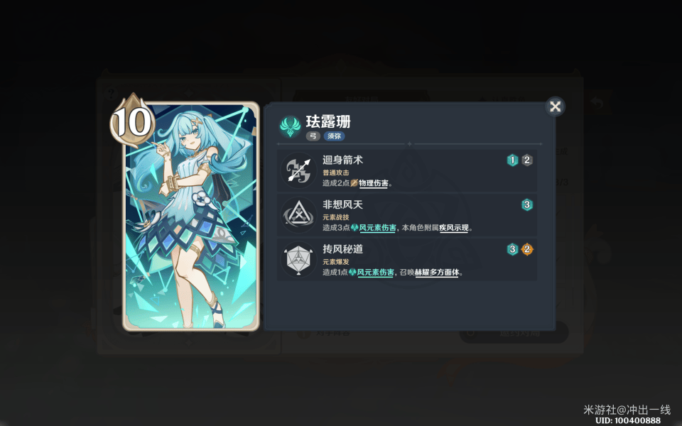Click the Anemo dice cost 3 on 非想风天
The width and height of the screenshot is (682, 426).
(526, 204)
